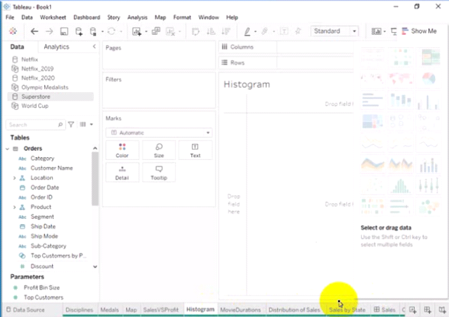449x317 pixels.
Task: Open Tooltip card in Marks
Action: click(159, 173)
